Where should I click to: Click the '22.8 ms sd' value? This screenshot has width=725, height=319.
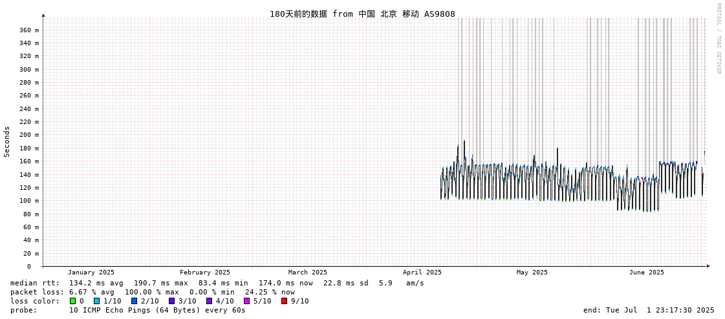346,283
